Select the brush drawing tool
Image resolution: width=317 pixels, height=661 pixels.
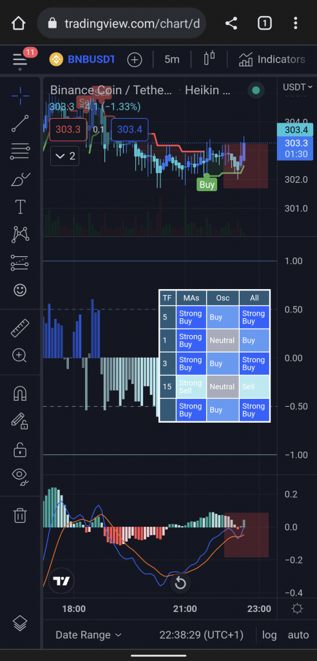pos(20,179)
